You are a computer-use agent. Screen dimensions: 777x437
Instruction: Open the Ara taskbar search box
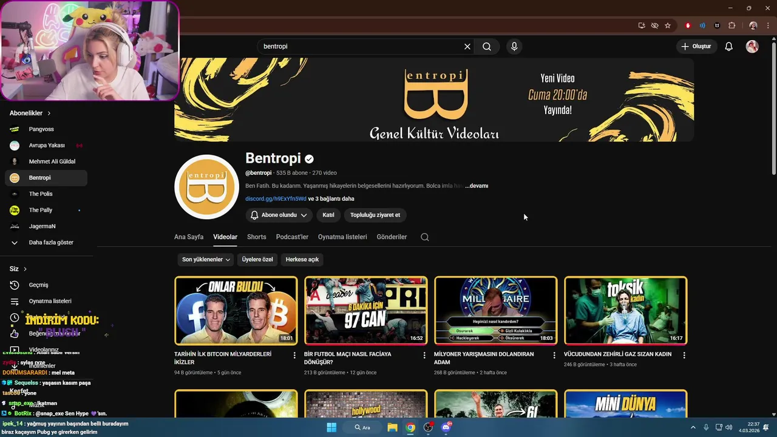click(x=362, y=427)
